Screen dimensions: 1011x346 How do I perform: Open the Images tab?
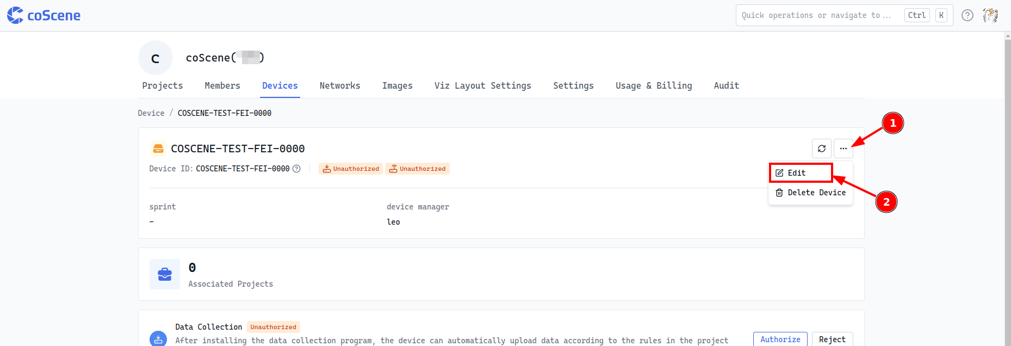tap(398, 85)
